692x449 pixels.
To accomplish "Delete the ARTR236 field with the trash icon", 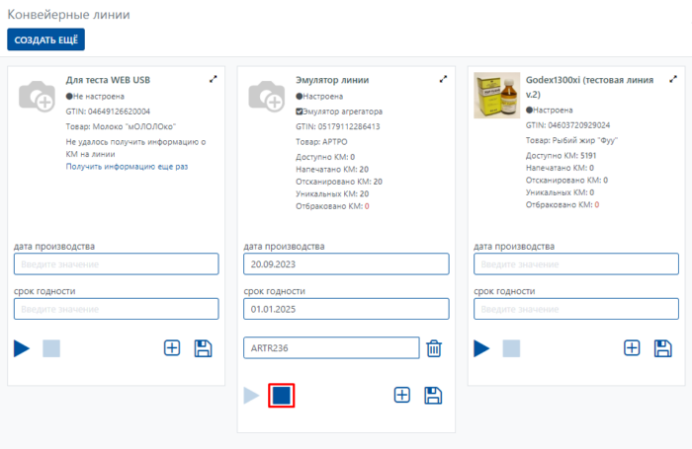I will (x=433, y=348).
